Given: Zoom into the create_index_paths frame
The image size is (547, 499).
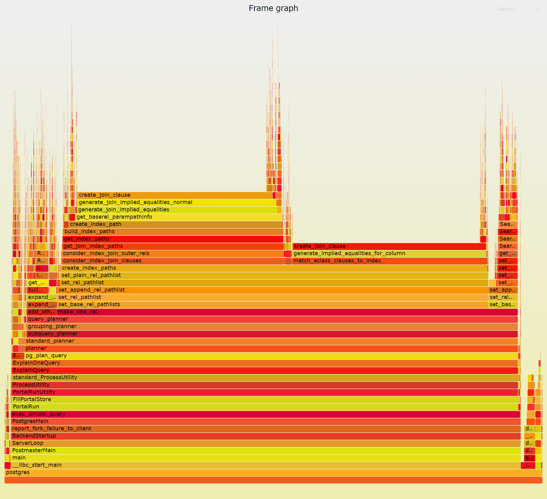Looking at the screenshot, I should point(273,268).
